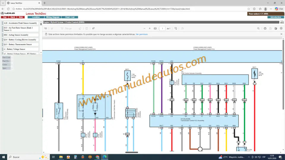Screen dimensions: 285x160
Task: Show hidden system tray icons
Action: (x=249, y=157)
